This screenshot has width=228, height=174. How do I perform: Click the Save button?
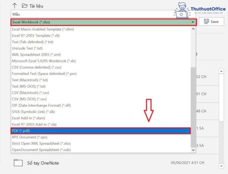pyautogui.click(x=211, y=22)
